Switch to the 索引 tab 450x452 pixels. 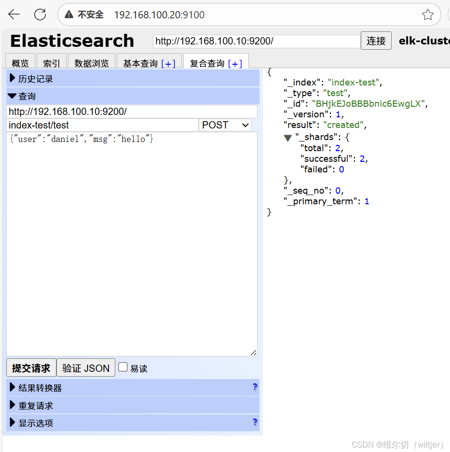tap(52, 62)
